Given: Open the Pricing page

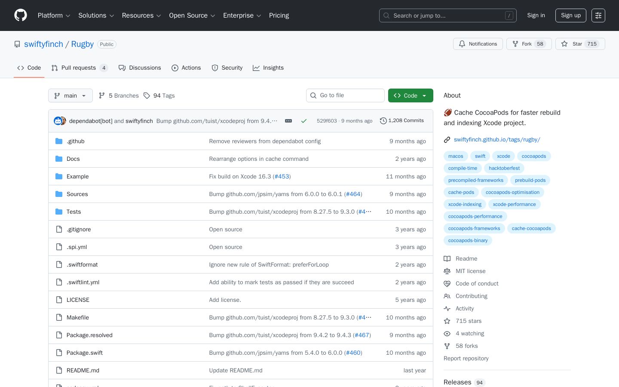Looking at the screenshot, I should (x=279, y=15).
